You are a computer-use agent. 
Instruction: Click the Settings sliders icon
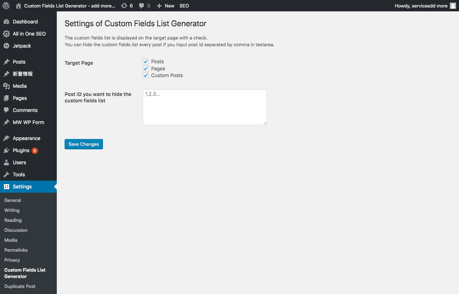(6, 187)
